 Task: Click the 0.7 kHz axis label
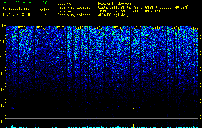[x=3, y=106]
